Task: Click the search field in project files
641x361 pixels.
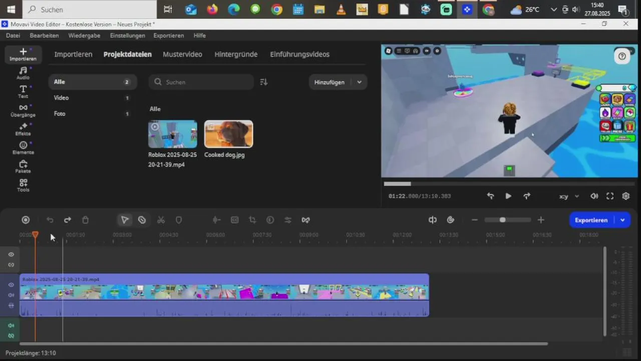Action: [201, 82]
